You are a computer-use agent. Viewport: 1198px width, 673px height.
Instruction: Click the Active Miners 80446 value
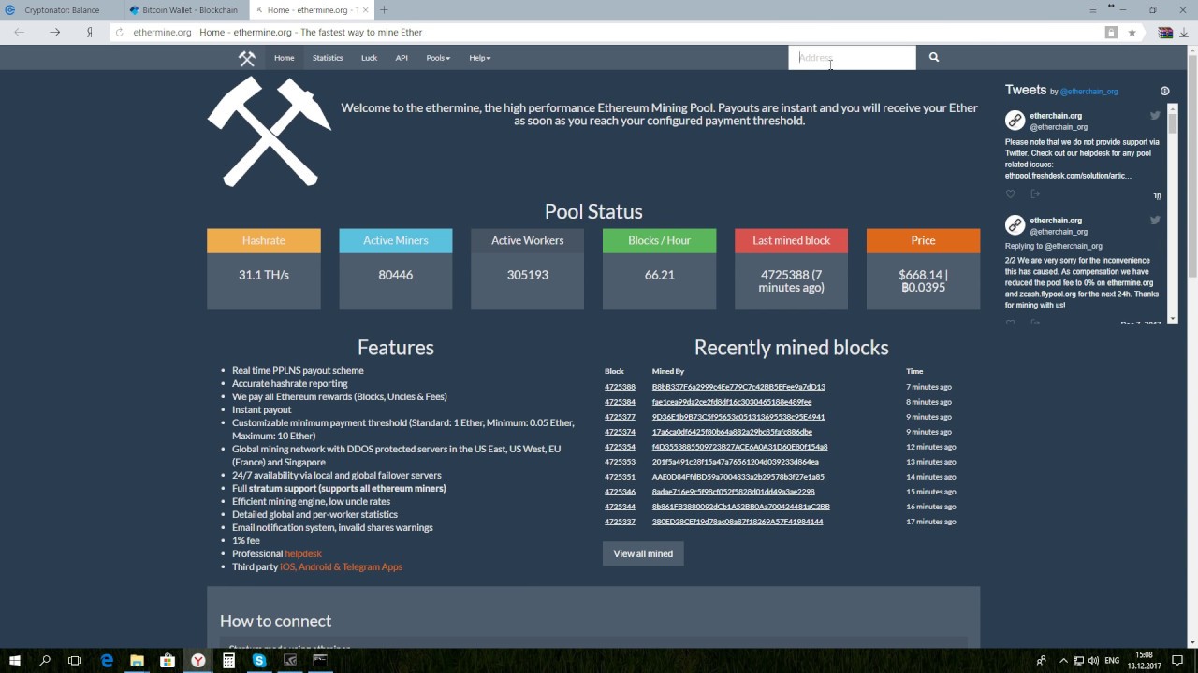coord(395,275)
